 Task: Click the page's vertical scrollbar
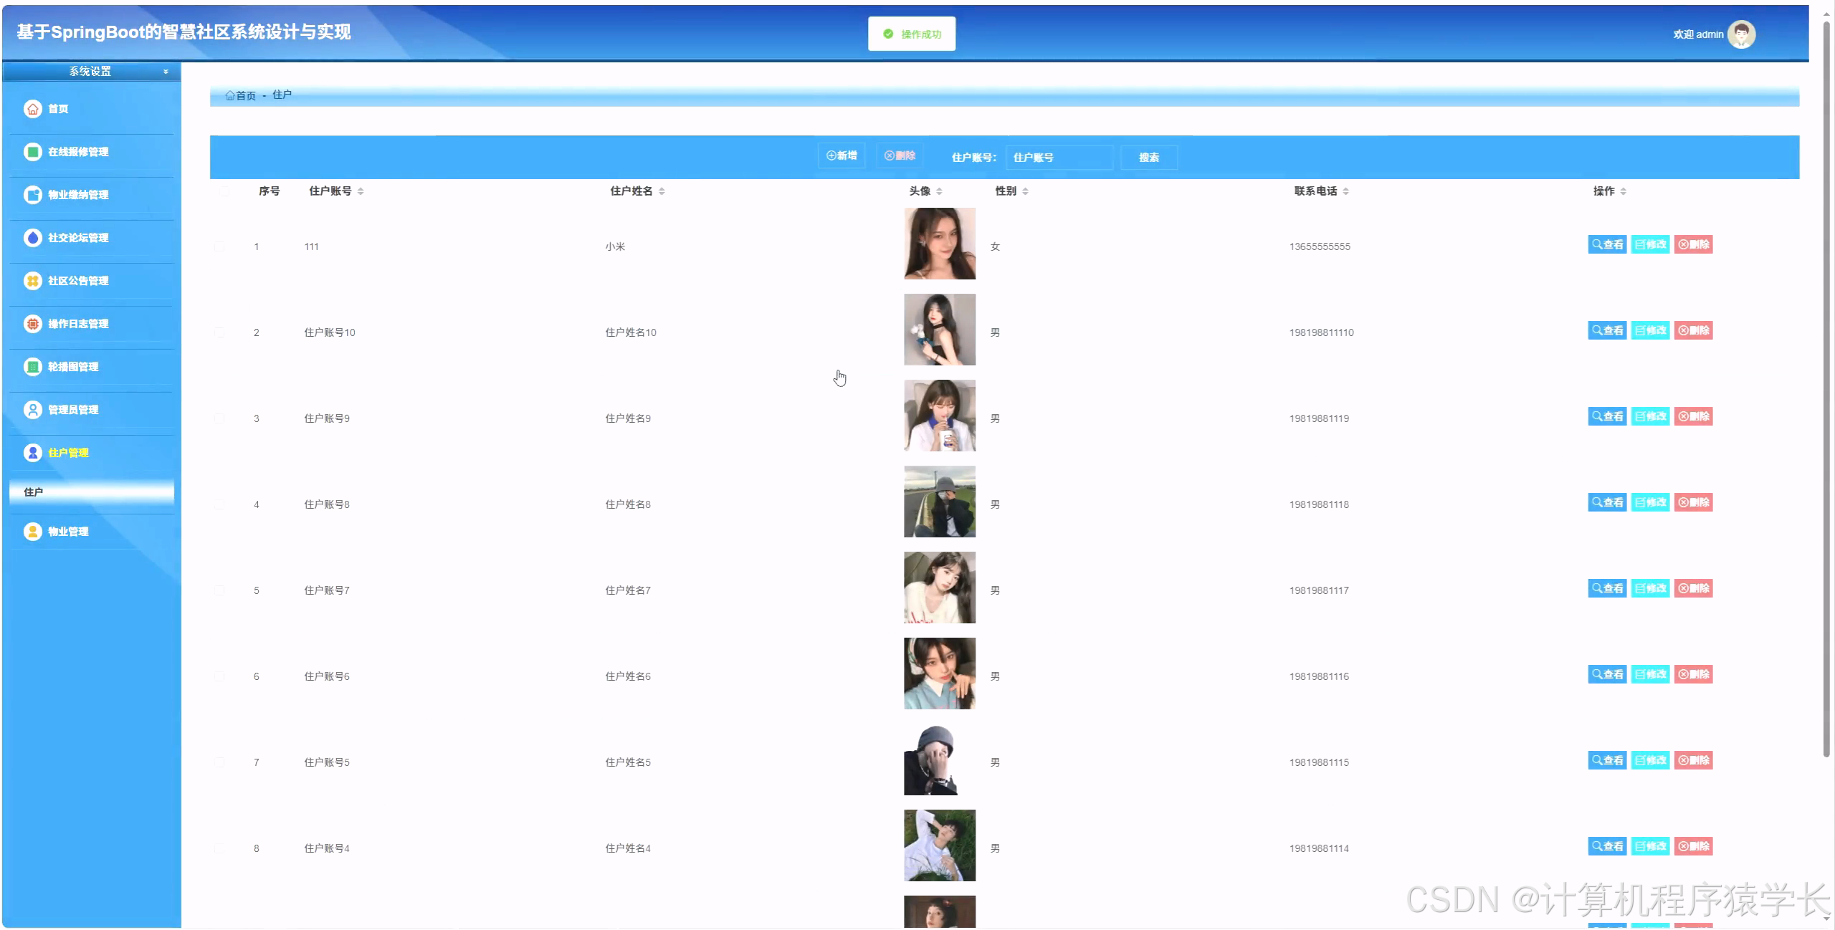[1826, 387]
